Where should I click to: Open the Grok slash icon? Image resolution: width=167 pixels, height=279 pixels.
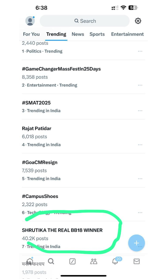tap(72, 261)
